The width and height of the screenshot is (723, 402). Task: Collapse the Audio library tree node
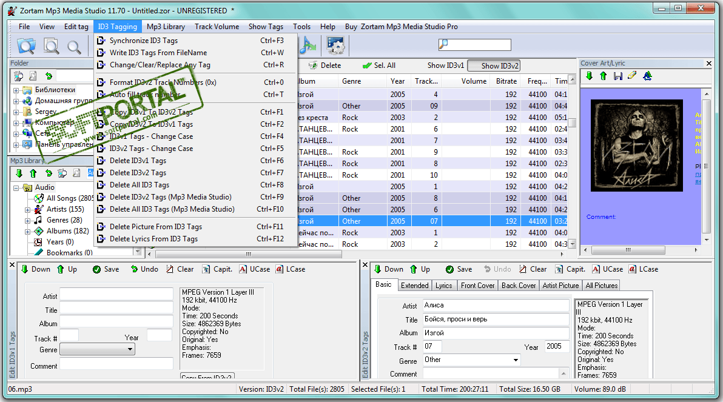[x=16, y=187]
